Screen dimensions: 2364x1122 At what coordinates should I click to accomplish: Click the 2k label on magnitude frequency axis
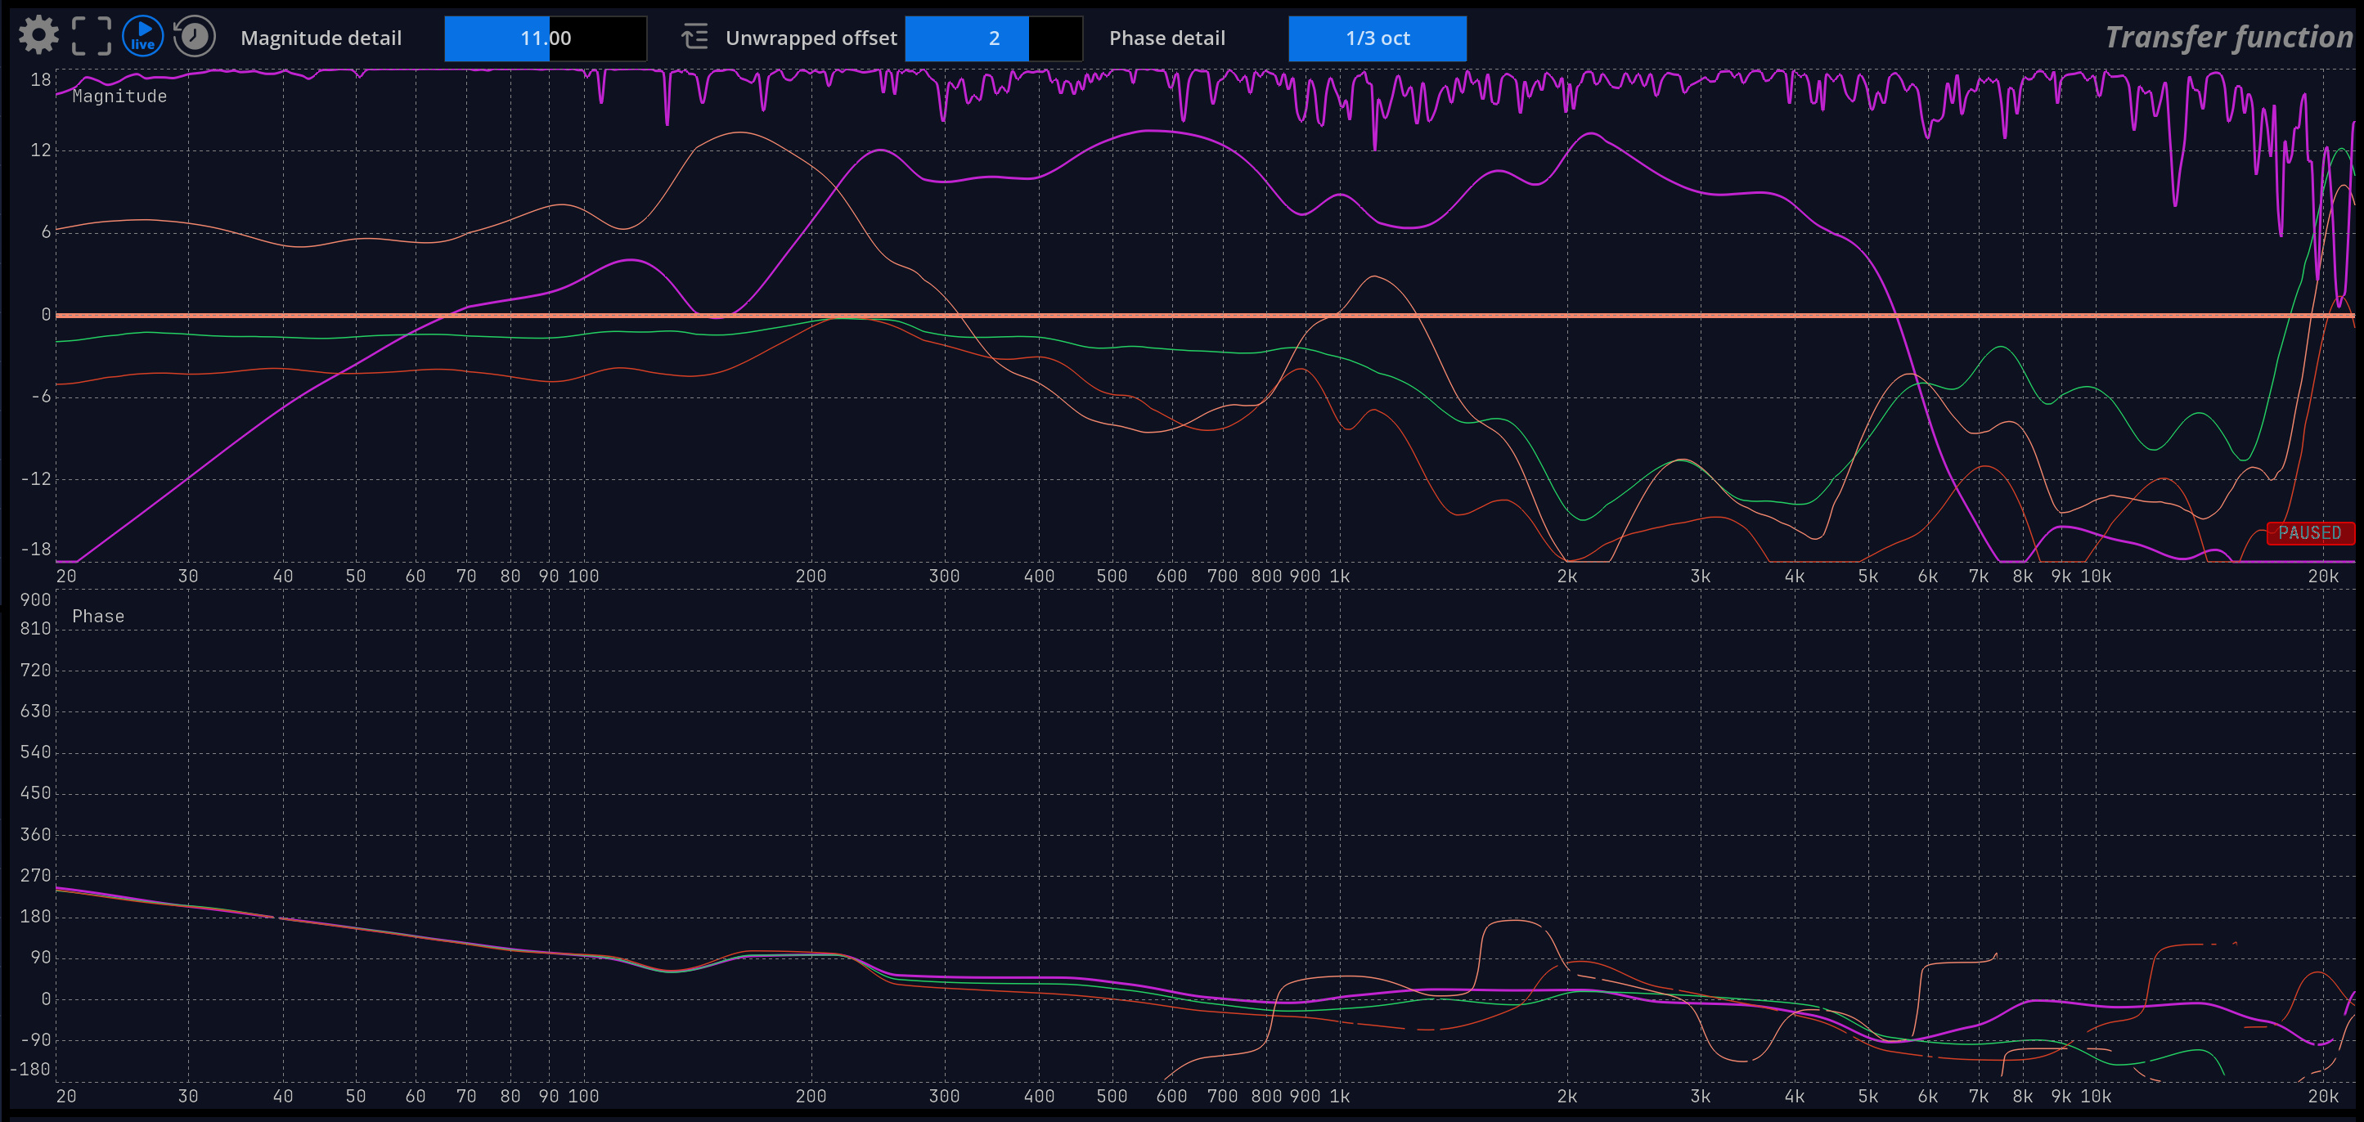point(1566,577)
